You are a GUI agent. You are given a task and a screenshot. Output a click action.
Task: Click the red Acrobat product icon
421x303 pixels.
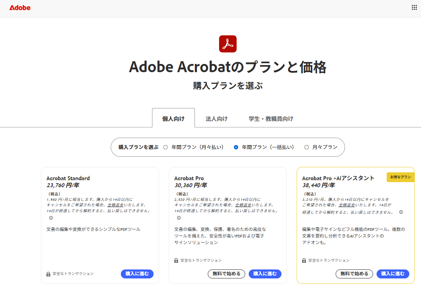pyautogui.click(x=228, y=44)
